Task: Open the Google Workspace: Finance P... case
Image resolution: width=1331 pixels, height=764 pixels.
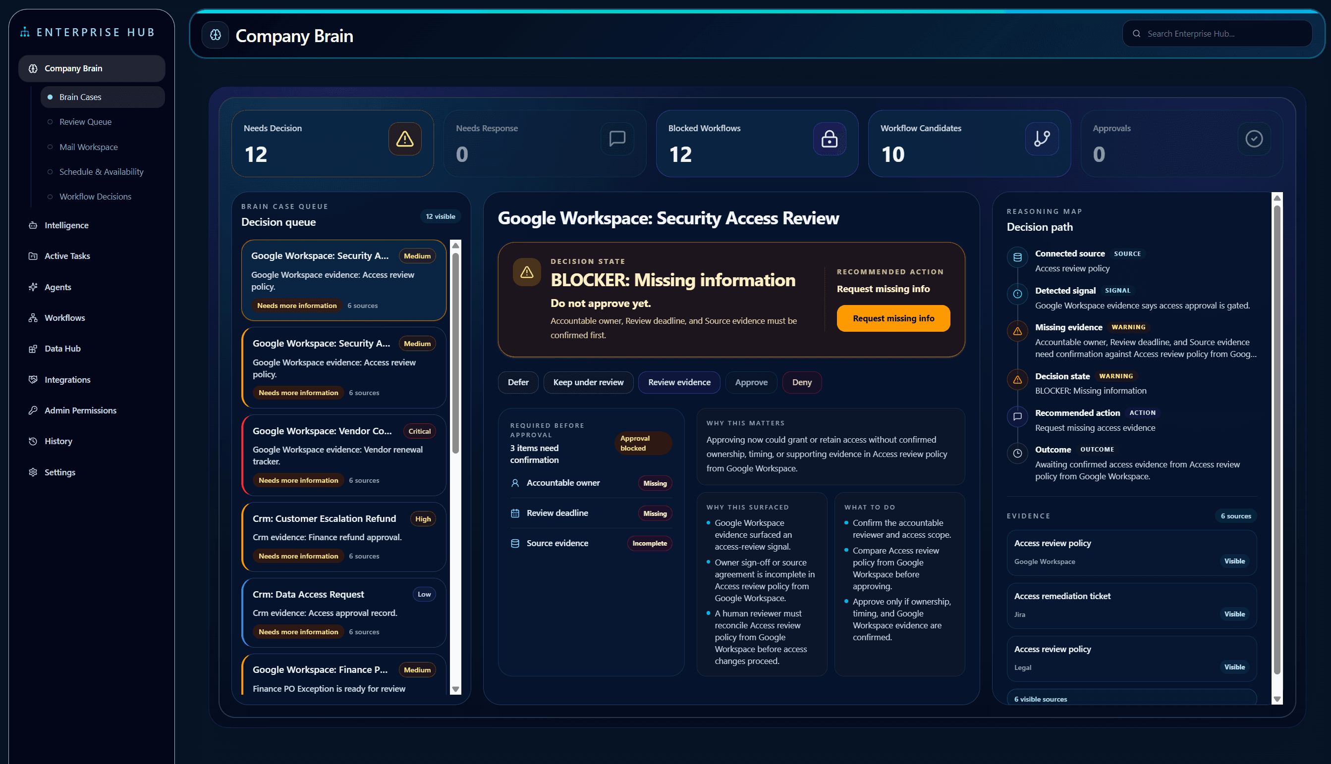Action: (x=344, y=675)
